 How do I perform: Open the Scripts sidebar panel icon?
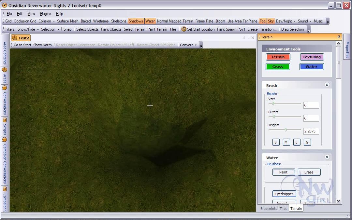point(5,120)
